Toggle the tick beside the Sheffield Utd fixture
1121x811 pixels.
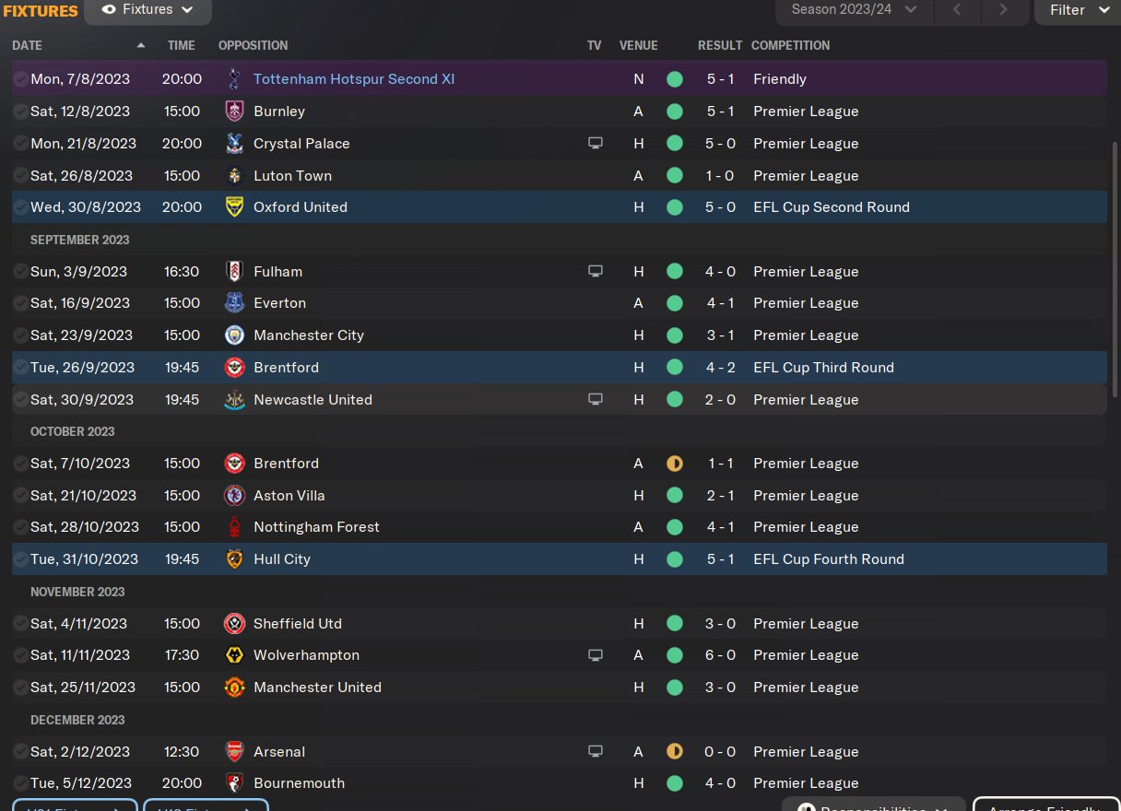pos(20,624)
